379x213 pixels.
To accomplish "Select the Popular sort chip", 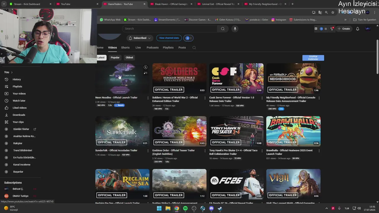I will [x=115, y=57].
